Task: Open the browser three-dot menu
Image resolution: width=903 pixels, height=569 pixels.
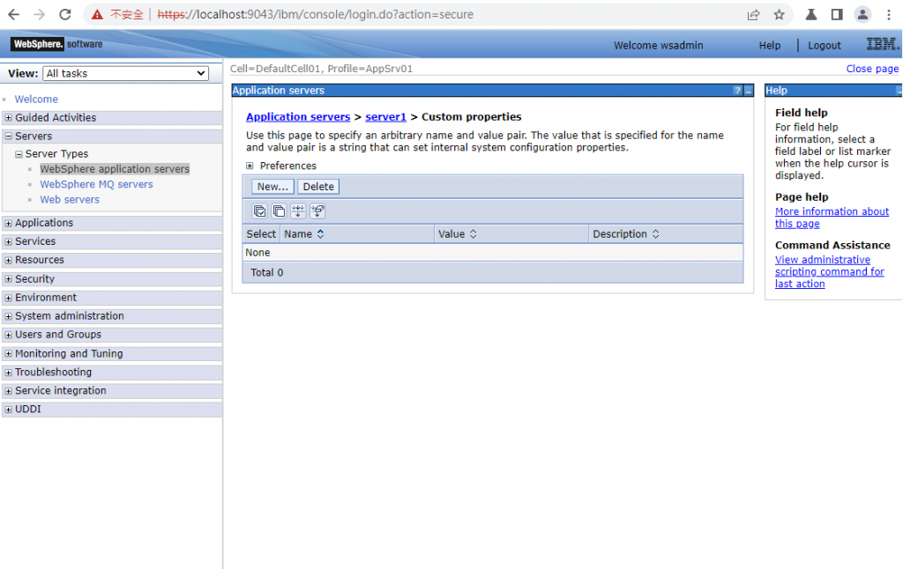Action: [889, 15]
